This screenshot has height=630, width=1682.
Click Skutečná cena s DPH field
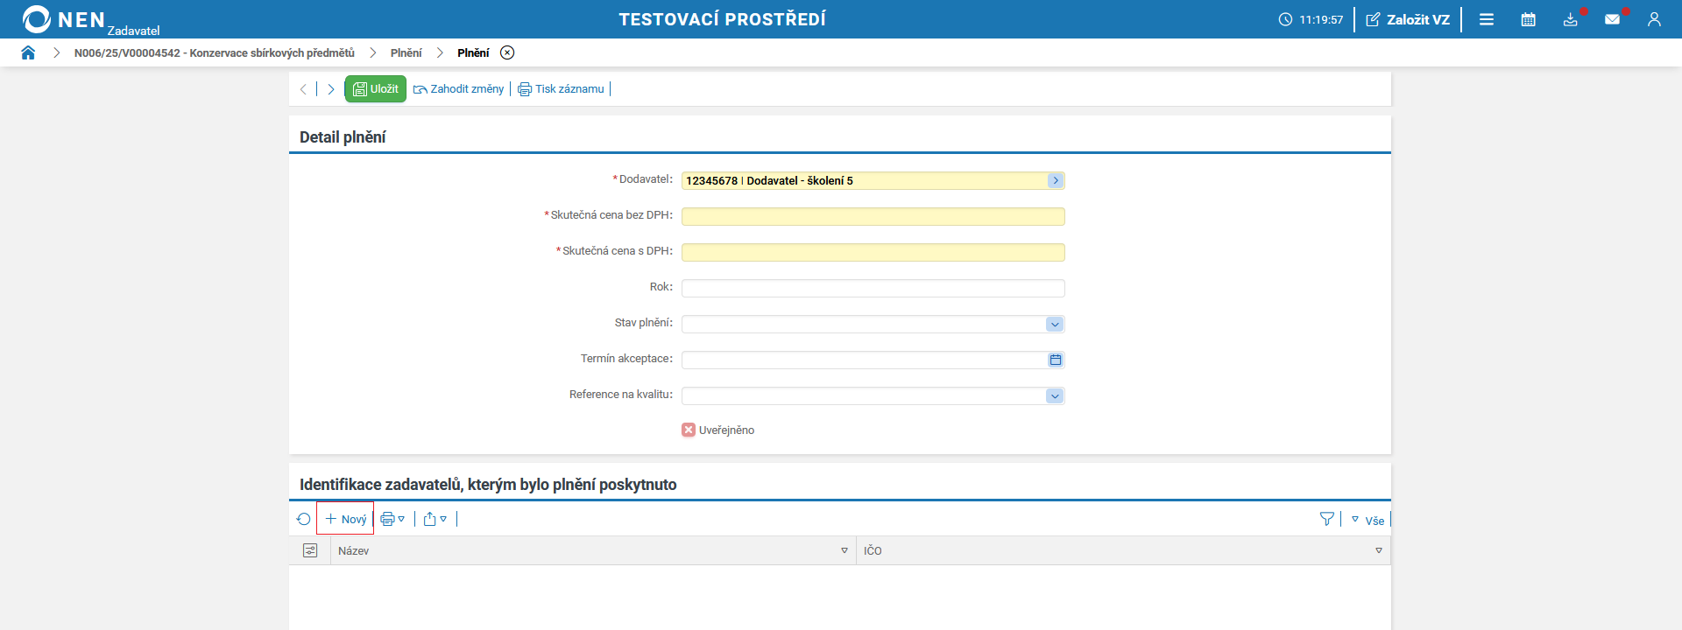click(x=873, y=252)
